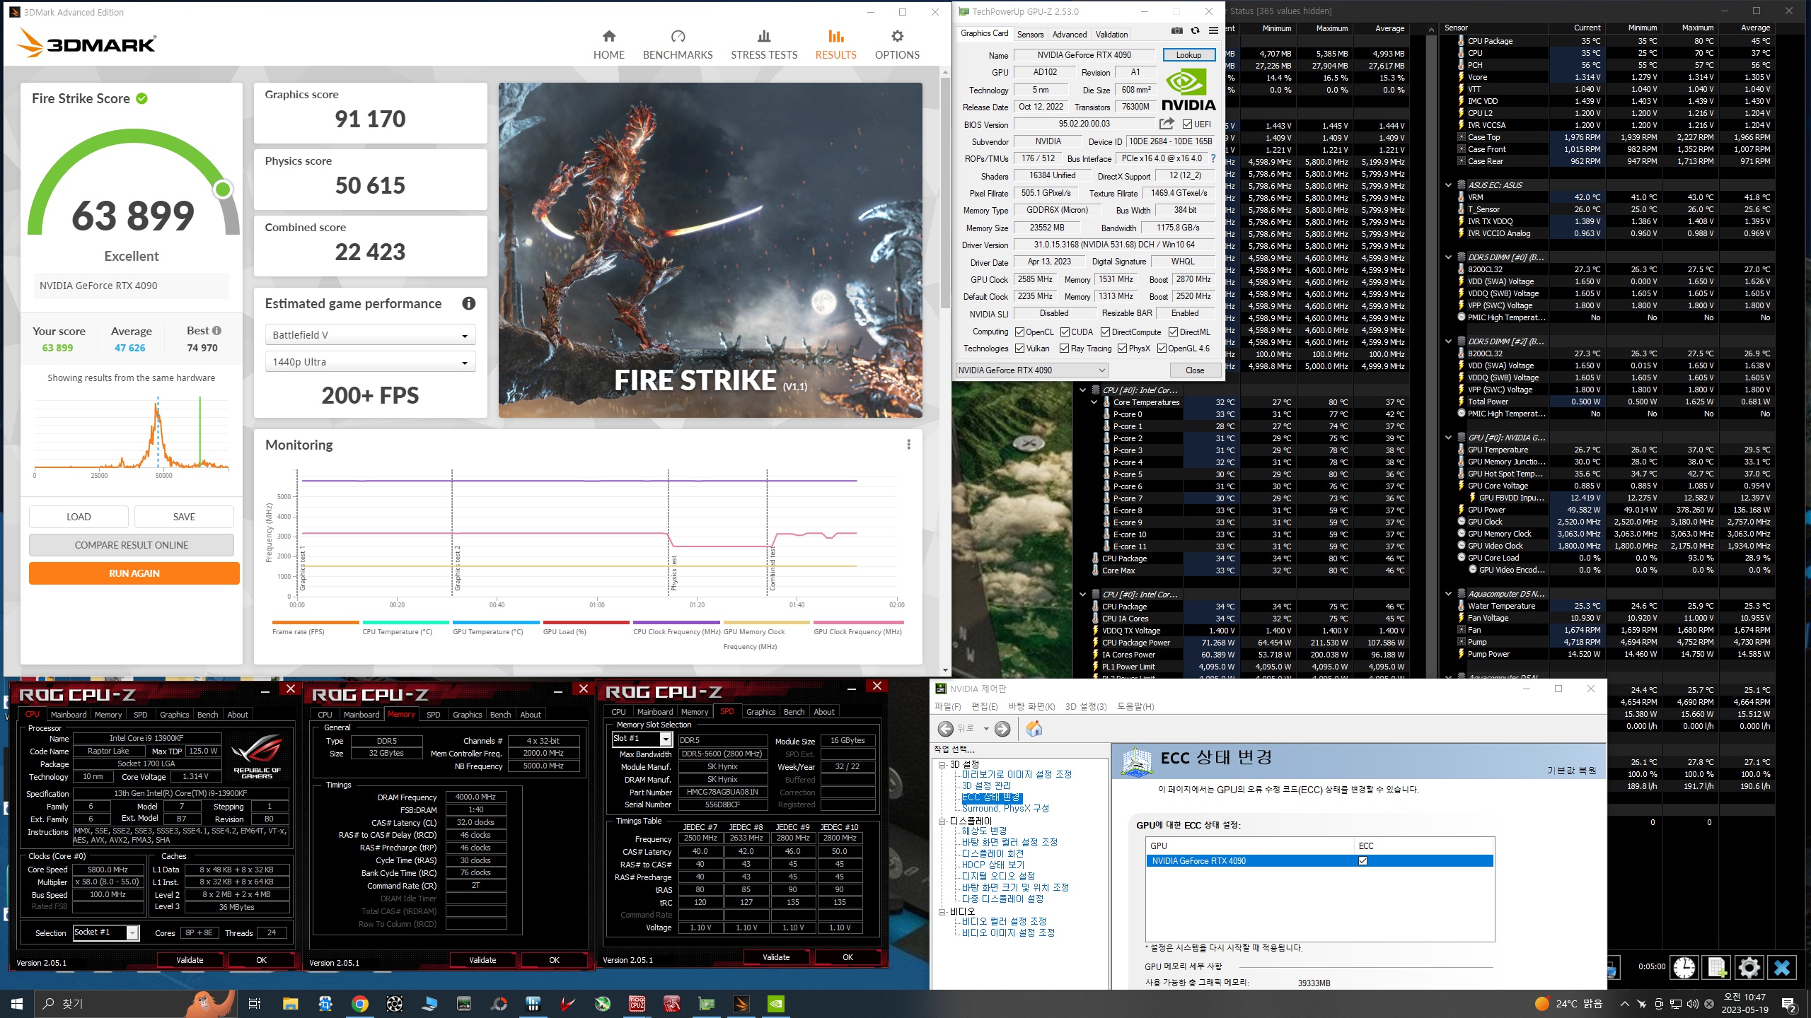The image size is (1811, 1018).
Task: Open GPU-Z hamburger menu
Action: click(x=1213, y=30)
